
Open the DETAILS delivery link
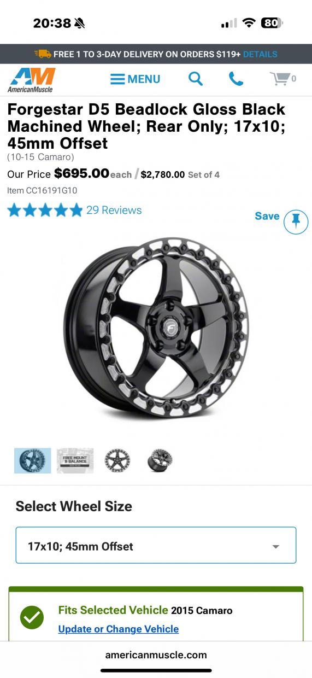(260, 54)
